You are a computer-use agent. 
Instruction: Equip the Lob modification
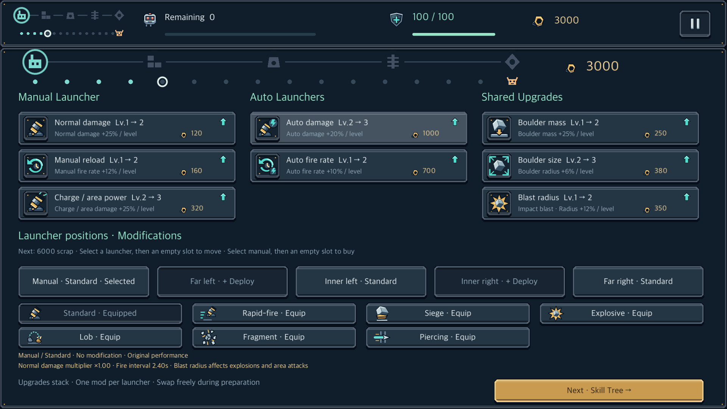(x=100, y=337)
